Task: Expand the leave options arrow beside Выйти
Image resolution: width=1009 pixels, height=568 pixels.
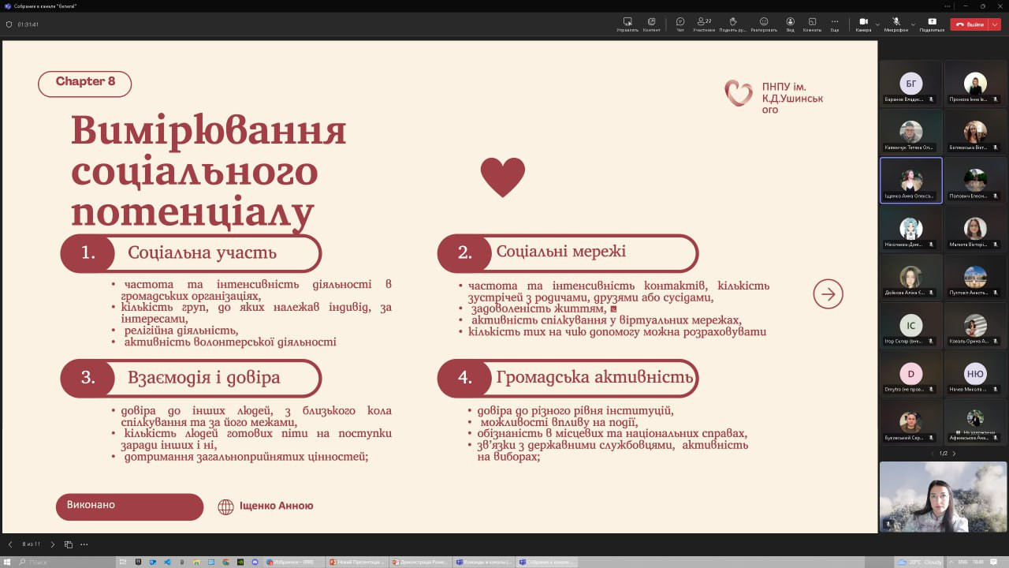Action: tap(995, 24)
